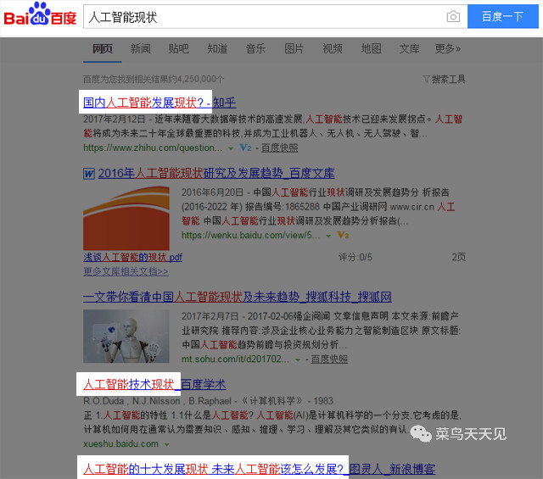The width and height of the screenshot is (543, 479).
Task: Switch to the 新闻 tab
Action: pos(141,49)
